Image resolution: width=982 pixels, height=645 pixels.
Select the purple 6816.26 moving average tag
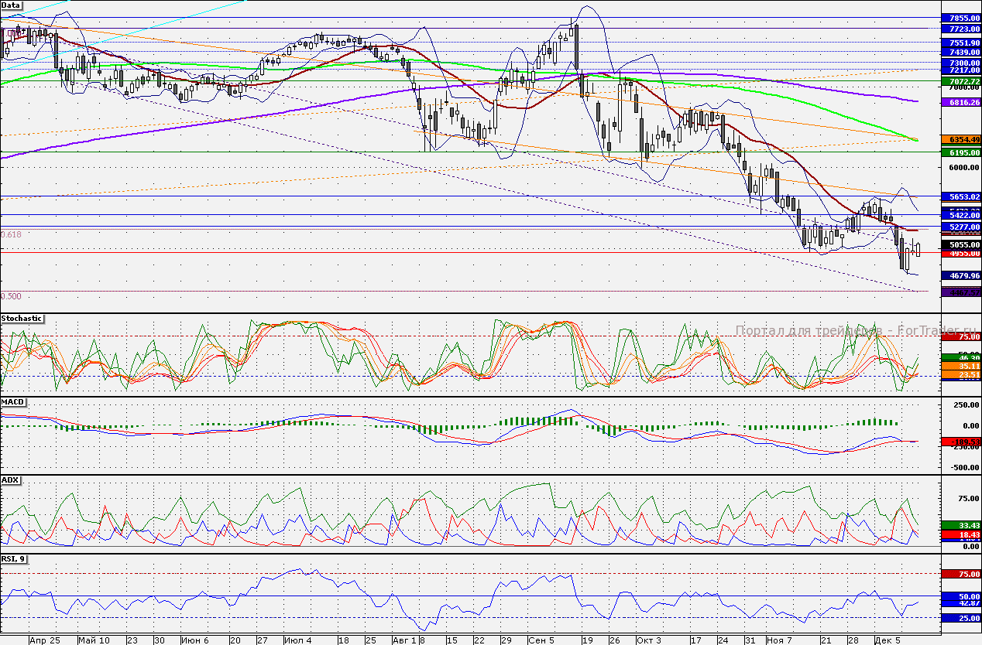pos(960,102)
